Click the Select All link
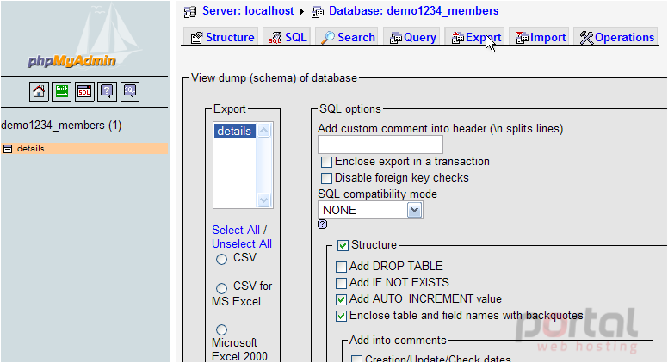The height and width of the screenshot is (363, 668). click(236, 230)
